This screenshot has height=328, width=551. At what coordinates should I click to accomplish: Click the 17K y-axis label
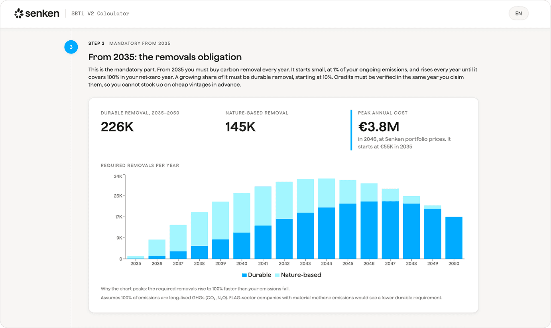click(x=118, y=217)
